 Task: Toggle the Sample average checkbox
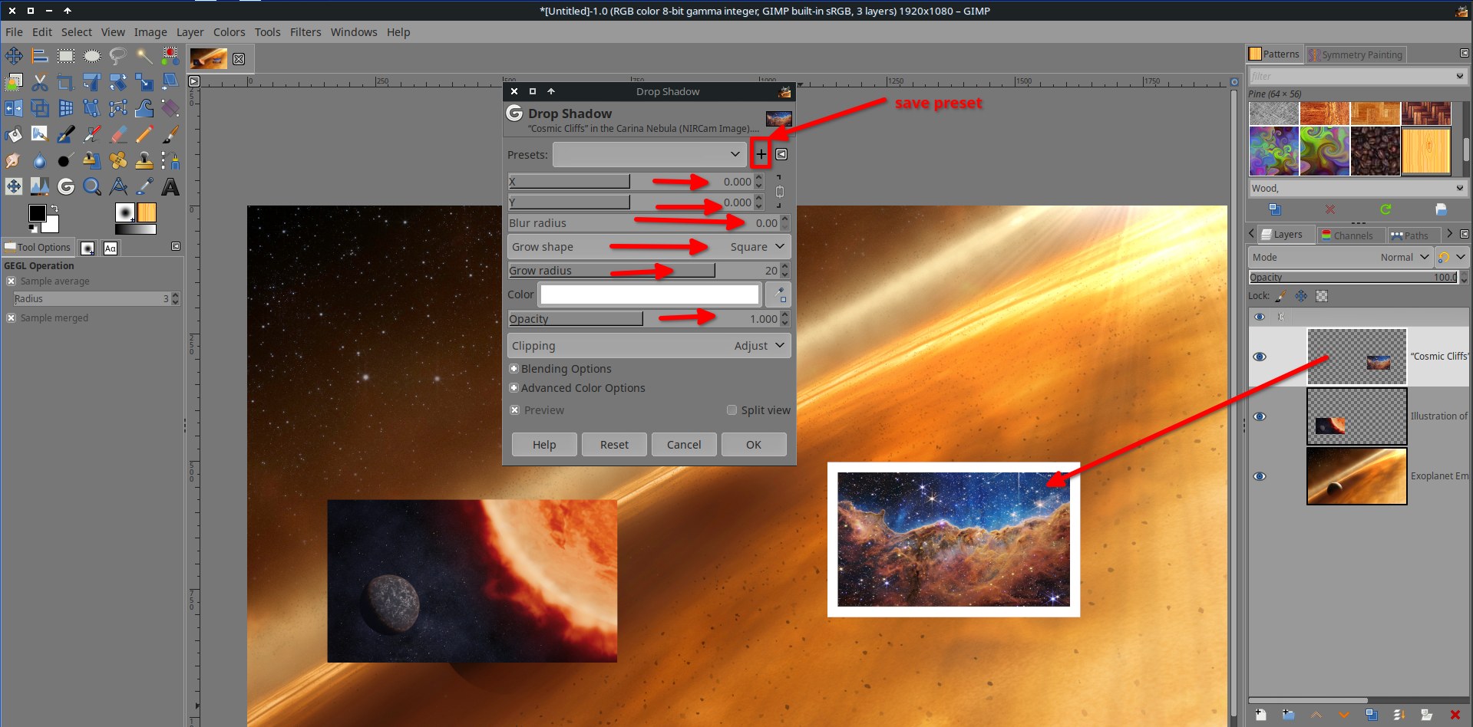pos(11,281)
